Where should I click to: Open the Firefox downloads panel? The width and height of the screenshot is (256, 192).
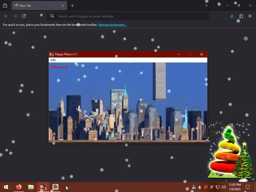click(232, 16)
